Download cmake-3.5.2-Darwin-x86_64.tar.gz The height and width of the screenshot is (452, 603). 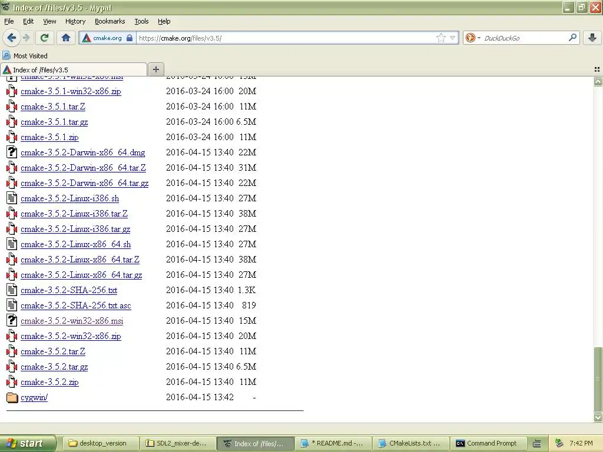pyautogui.click(x=85, y=184)
